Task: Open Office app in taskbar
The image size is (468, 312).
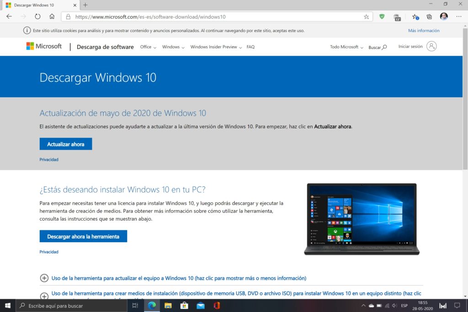Action: click(216, 306)
